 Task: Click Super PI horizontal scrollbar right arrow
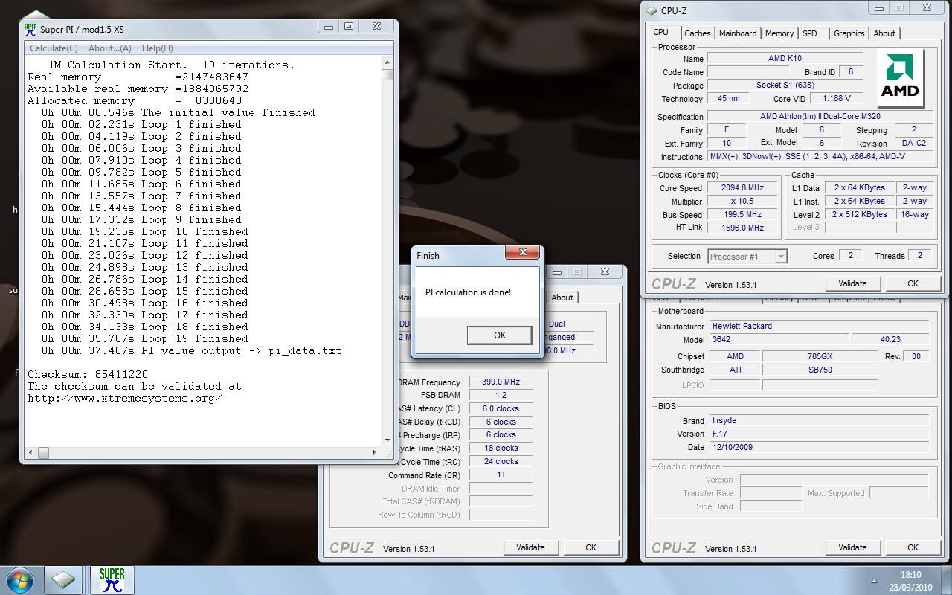pos(374,452)
